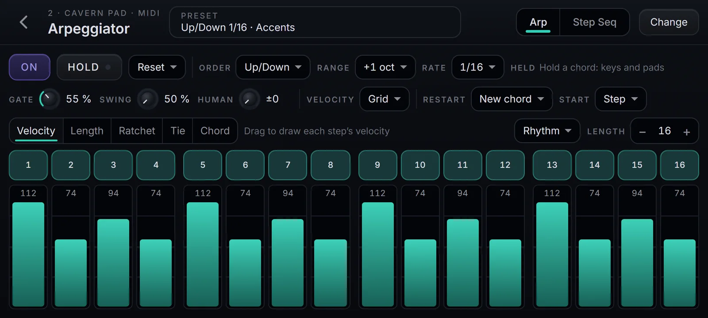Toggle the HOLD button

click(x=89, y=67)
